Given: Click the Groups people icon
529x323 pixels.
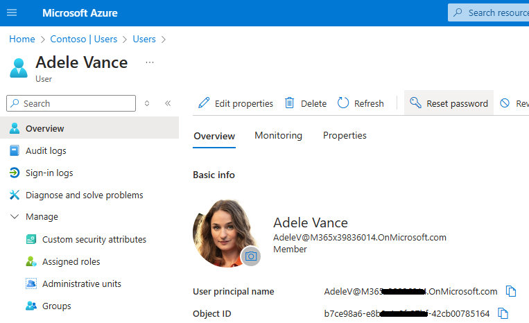Looking at the screenshot, I should (31, 306).
